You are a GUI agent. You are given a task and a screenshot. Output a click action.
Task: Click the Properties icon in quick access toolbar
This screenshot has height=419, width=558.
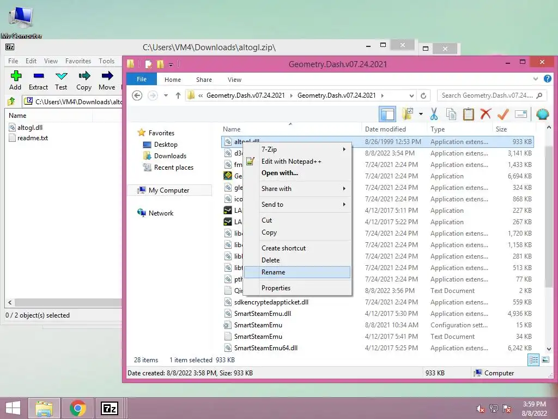(148, 64)
